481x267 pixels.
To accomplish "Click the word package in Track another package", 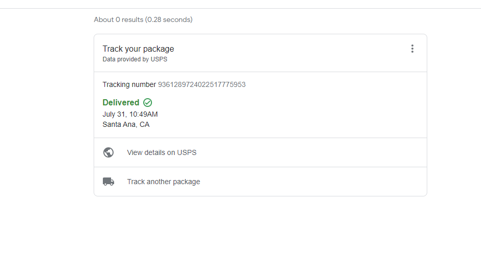I will coord(186,182).
